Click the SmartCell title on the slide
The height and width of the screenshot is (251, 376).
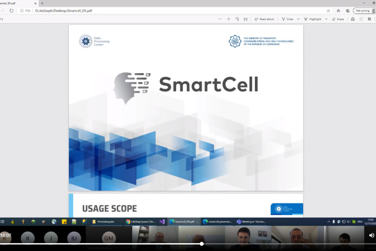[208, 84]
